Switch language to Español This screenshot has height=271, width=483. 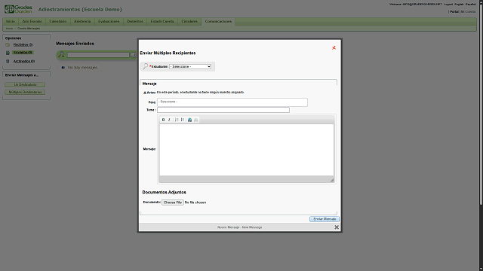[470, 5]
